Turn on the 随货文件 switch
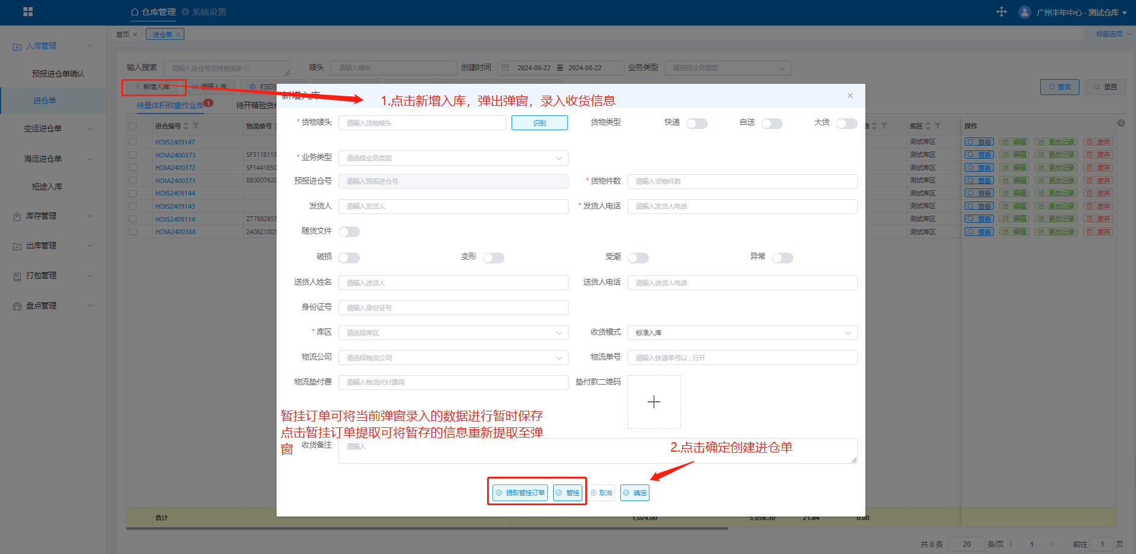 coord(349,232)
